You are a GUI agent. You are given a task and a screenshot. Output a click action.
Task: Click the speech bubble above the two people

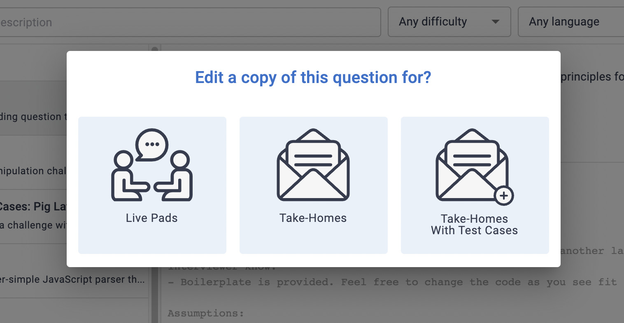click(152, 144)
